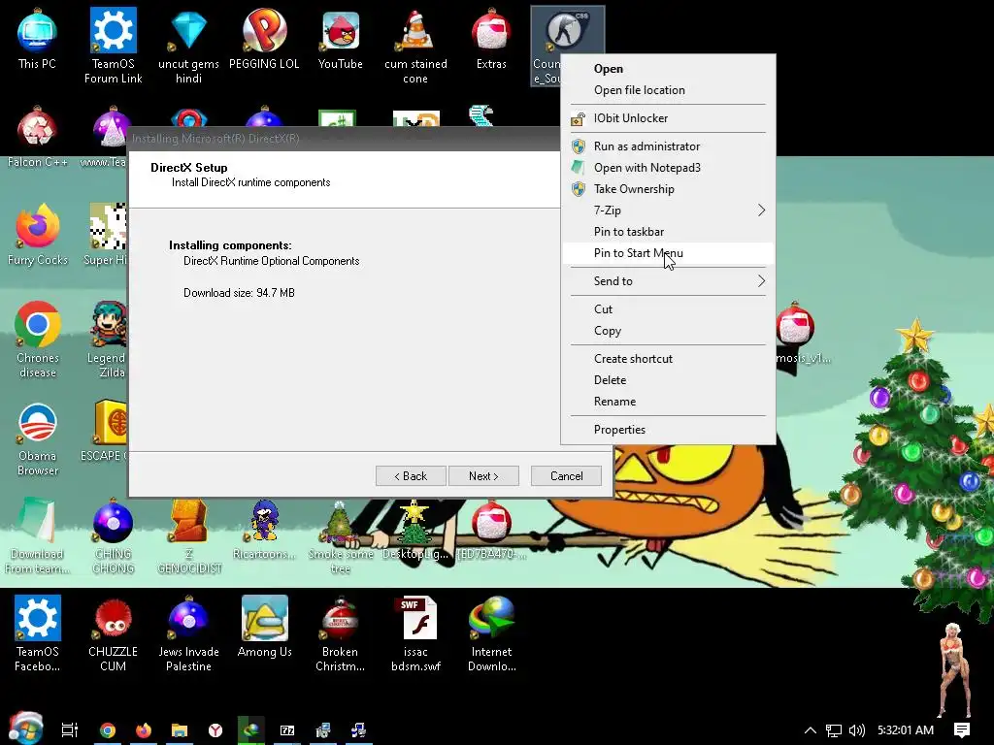Click DirectX Runtime Optional Components text

272,261
